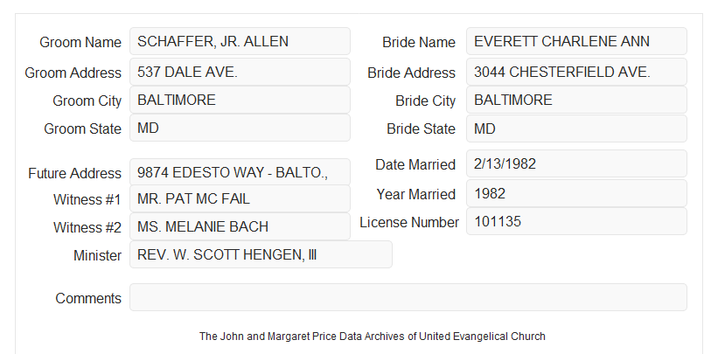
Task: Select the Bride Name field
Action: click(x=576, y=41)
